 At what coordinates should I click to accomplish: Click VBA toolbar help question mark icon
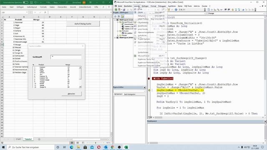(176, 10)
